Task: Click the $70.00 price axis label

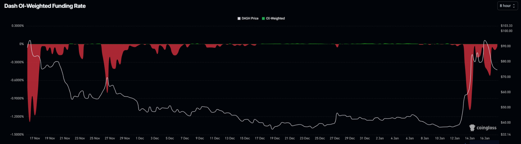Action: [506, 77]
